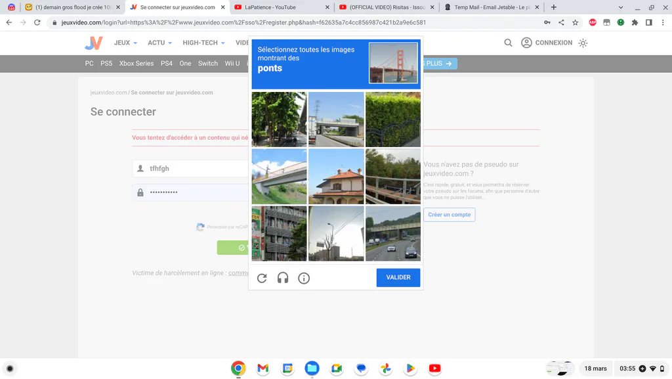The height and width of the screenshot is (379, 672).
Task: Switch to the Temp Mail browser tab
Action: click(x=491, y=7)
